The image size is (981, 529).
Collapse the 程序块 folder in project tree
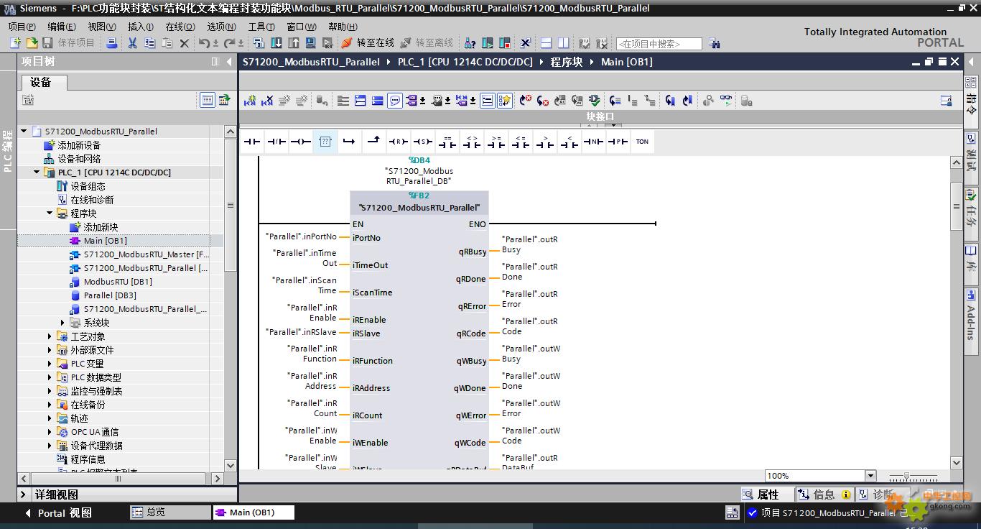[50, 213]
